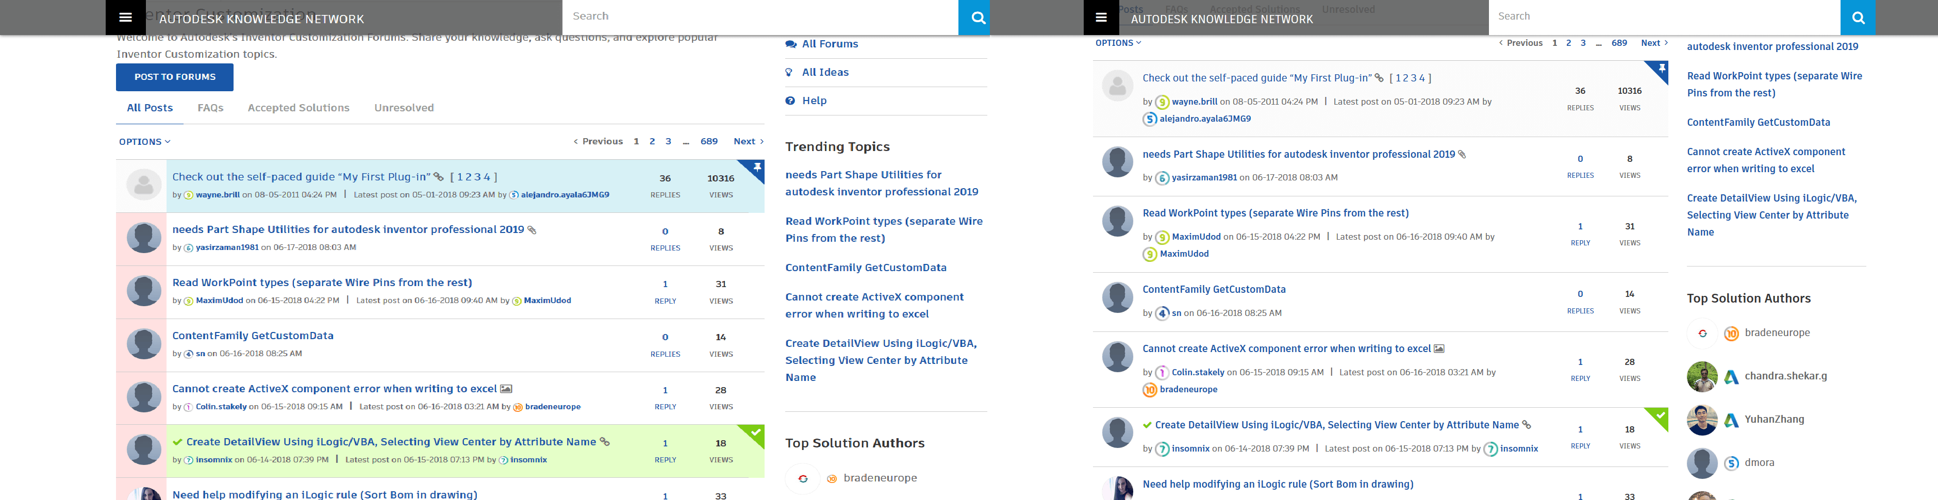Expand OPTIONS dropdown in right window

coord(1118,43)
